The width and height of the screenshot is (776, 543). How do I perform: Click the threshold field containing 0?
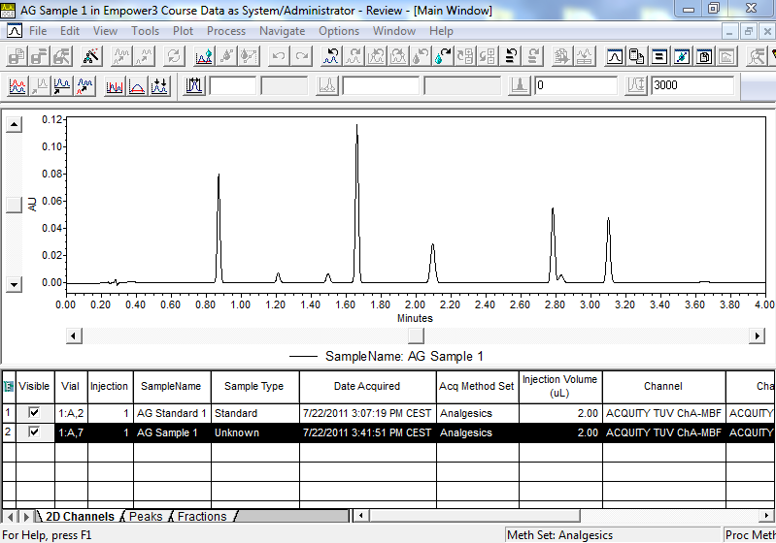point(576,85)
